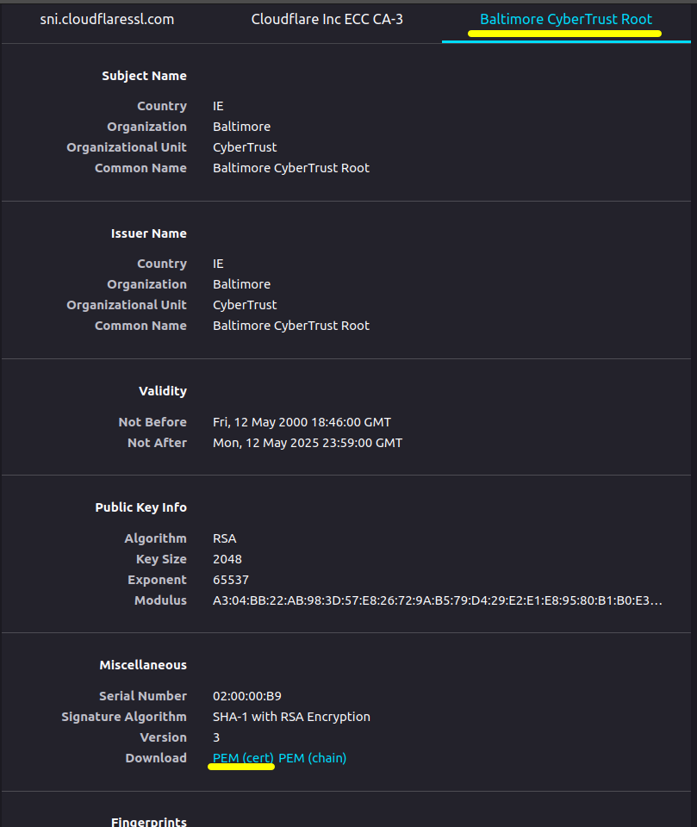Click the Public Key Info heading

tap(140, 507)
